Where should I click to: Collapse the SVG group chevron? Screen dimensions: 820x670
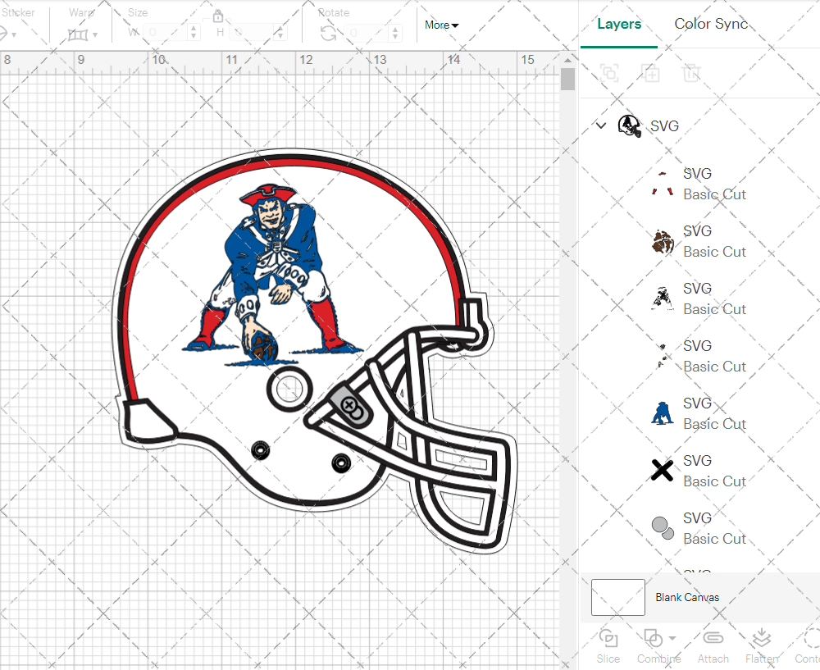tap(601, 125)
